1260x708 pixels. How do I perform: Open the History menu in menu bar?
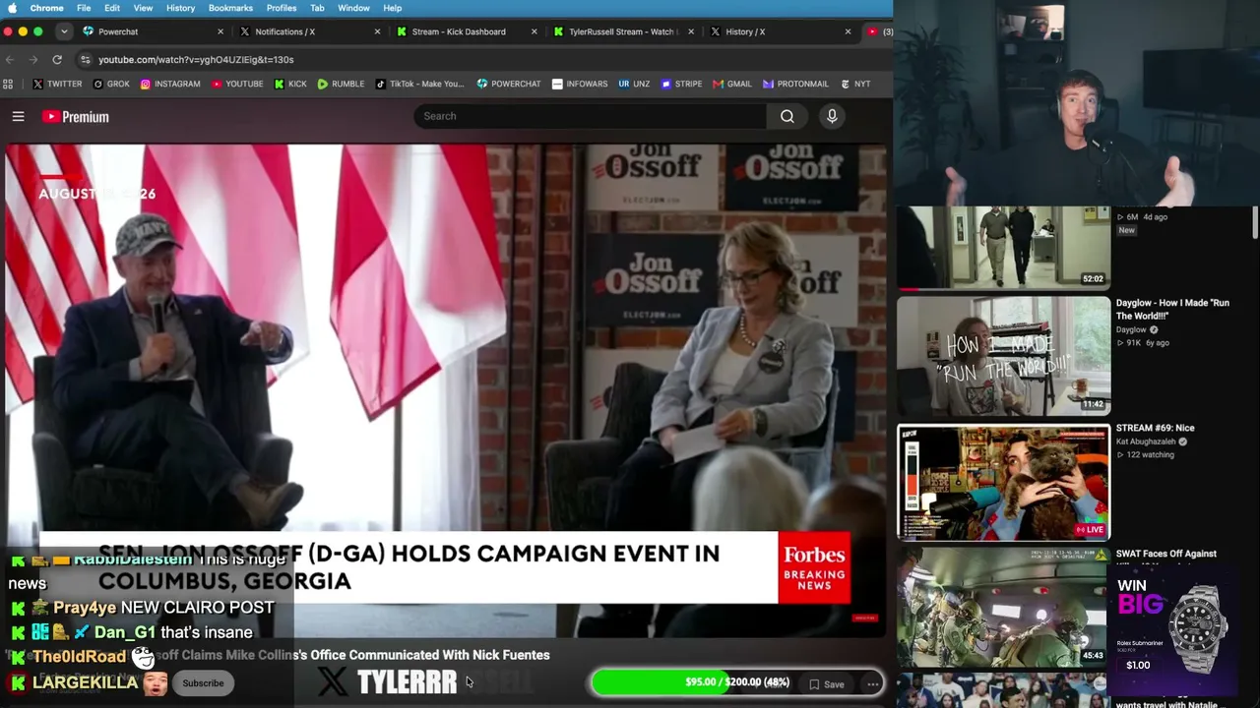pos(180,8)
